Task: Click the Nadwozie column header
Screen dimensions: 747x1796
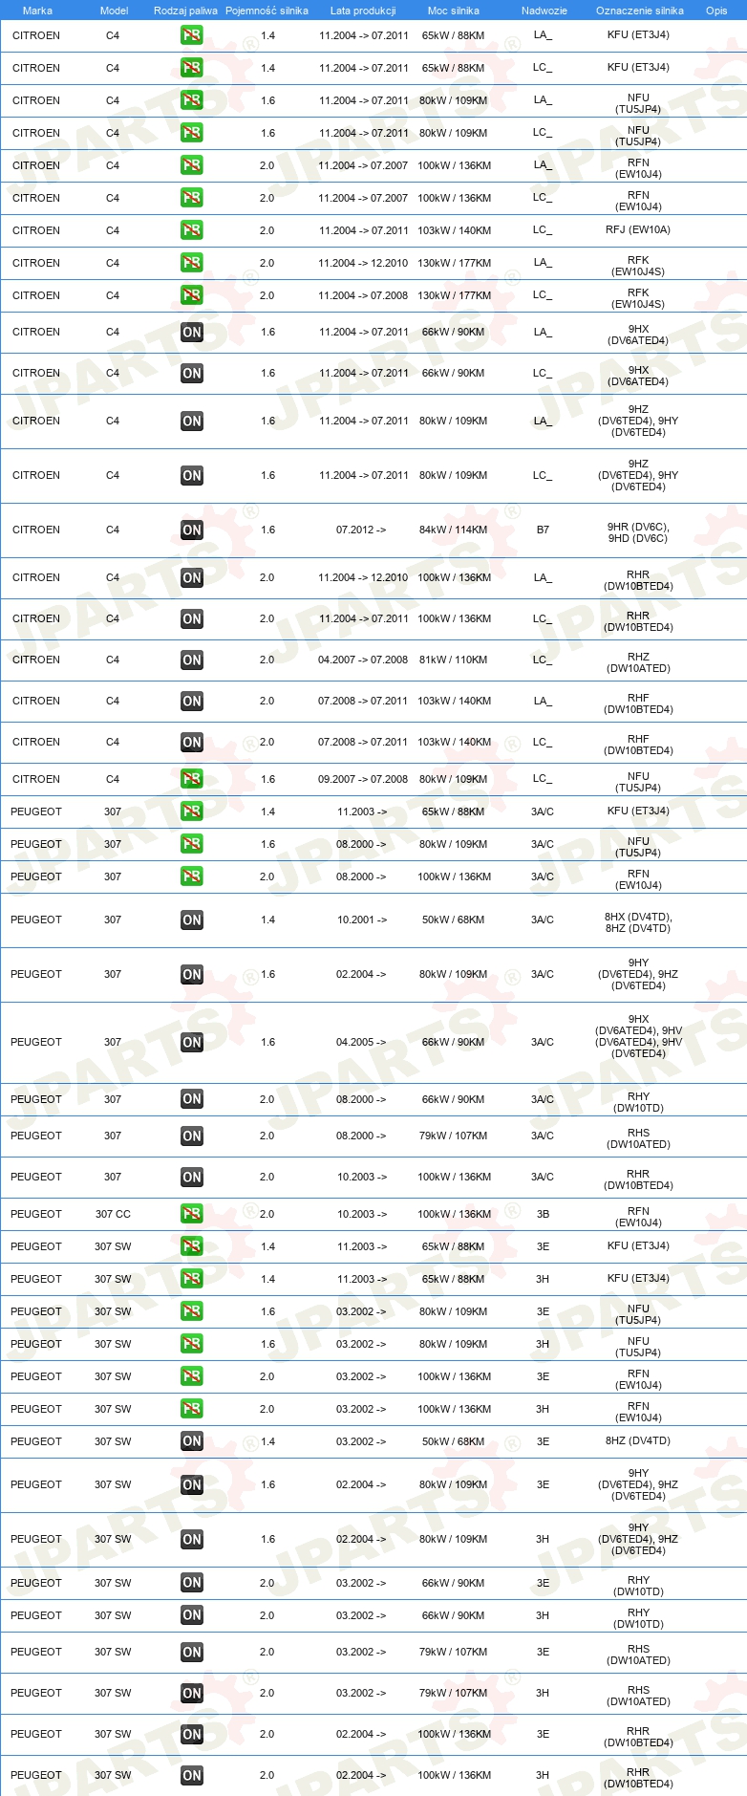Action: pyautogui.click(x=544, y=11)
